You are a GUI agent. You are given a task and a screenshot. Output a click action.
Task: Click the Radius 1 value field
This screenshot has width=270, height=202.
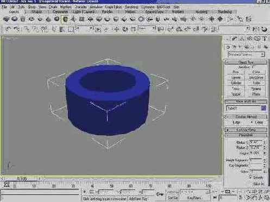(256, 142)
